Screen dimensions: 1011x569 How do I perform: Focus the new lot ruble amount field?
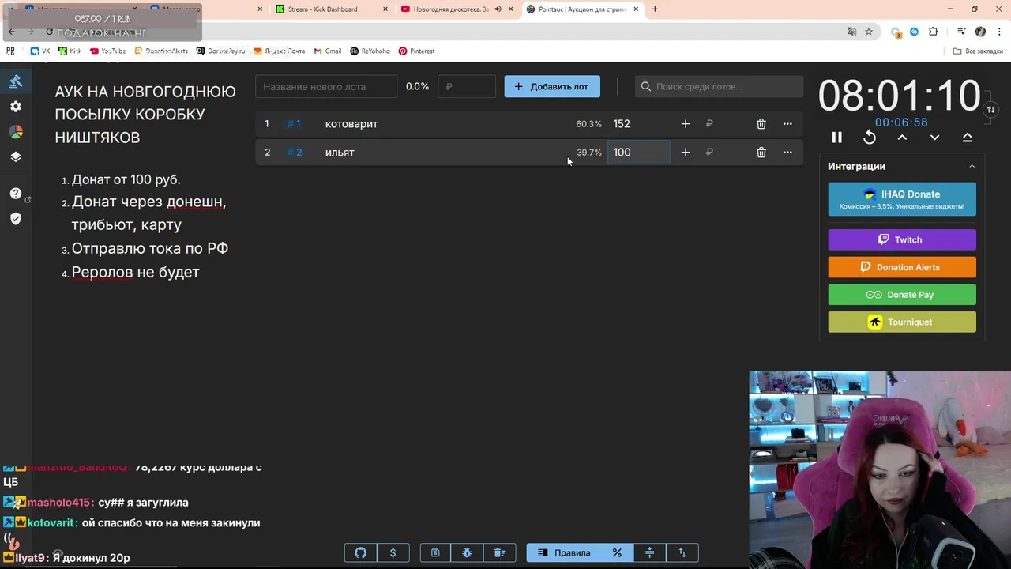click(x=467, y=87)
